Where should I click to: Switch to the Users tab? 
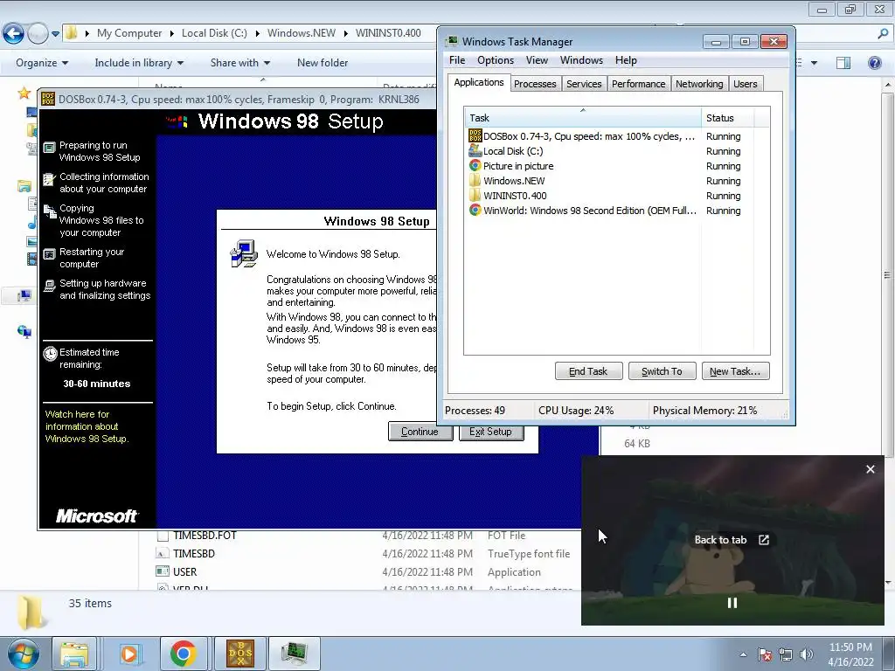pyautogui.click(x=745, y=84)
